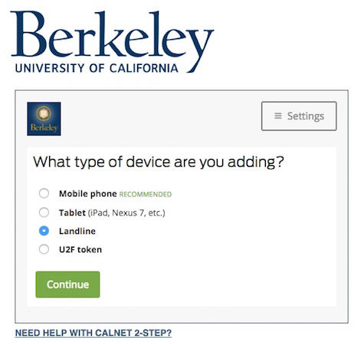This screenshot has height=344, width=364.
Task: Click the hamburger icon beside Settings
Action: (278, 116)
